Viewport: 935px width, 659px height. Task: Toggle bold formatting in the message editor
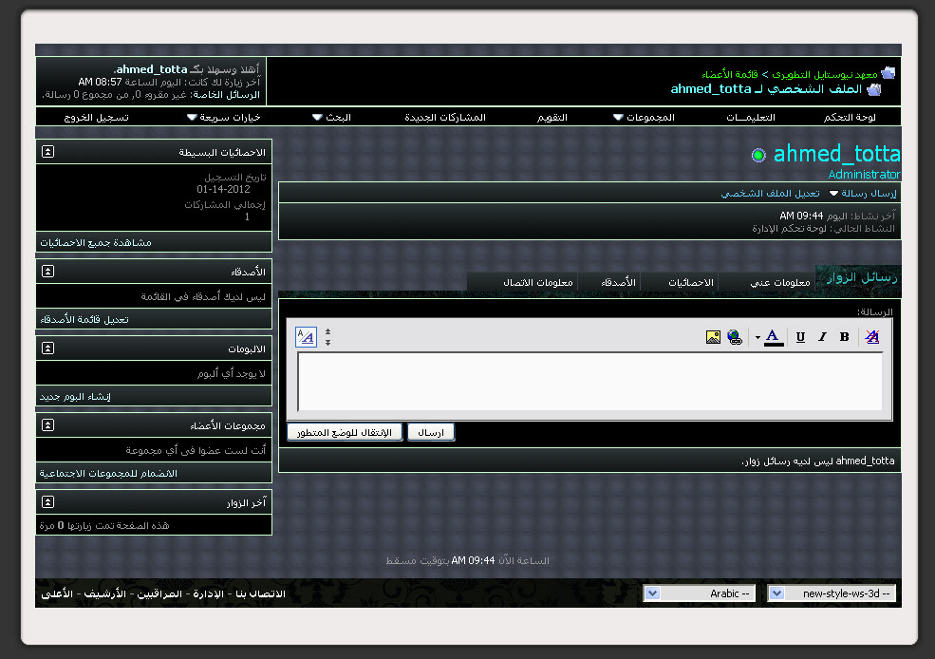tap(844, 337)
